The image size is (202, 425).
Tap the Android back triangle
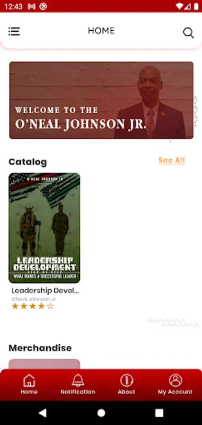pyautogui.click(x=43, y=413)
